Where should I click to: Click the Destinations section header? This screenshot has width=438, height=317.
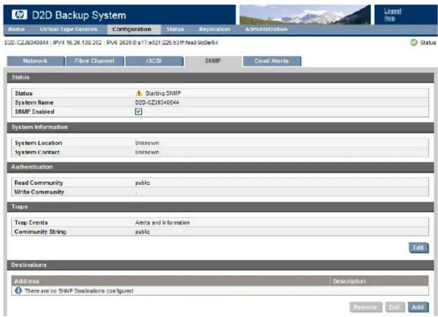(x=220, y=265)
